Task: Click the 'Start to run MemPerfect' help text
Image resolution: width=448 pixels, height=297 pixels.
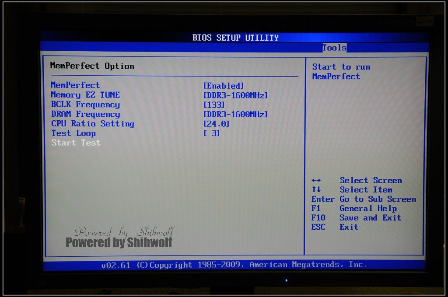Action: click(x=341, y=71)
